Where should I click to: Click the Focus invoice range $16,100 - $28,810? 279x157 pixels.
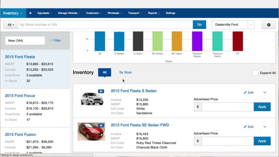[x=40, y=108]
